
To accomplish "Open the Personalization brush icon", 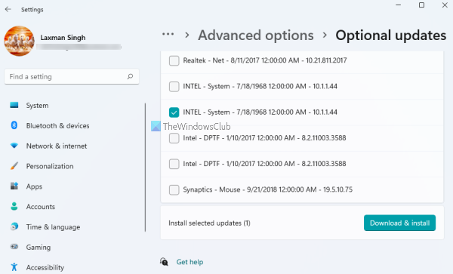I will [14, 166].
